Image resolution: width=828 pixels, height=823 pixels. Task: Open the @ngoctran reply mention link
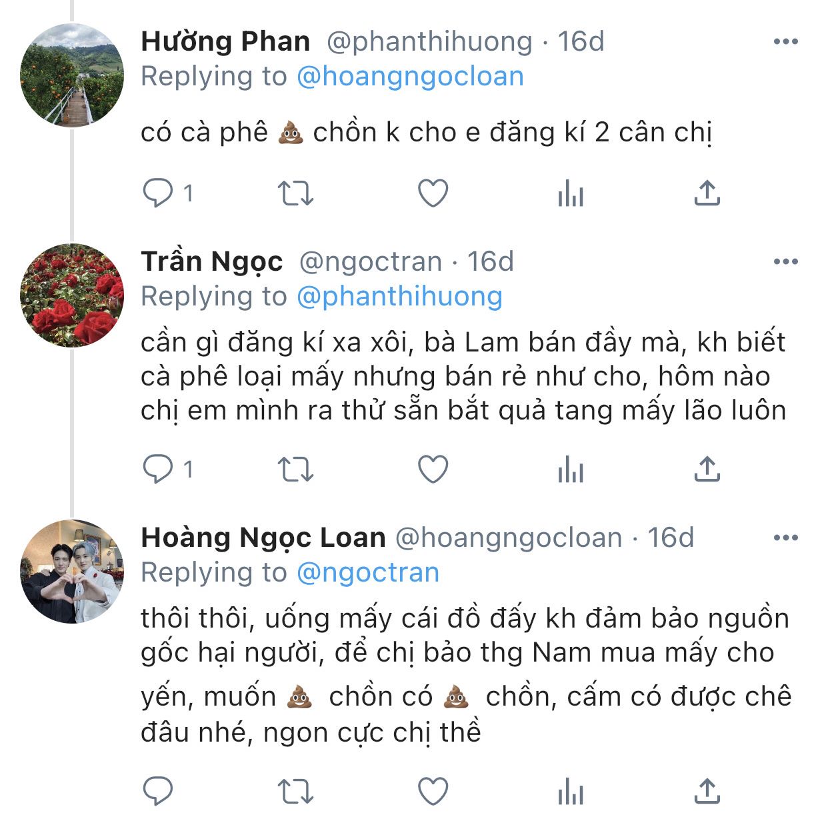(x=368, y=573)
